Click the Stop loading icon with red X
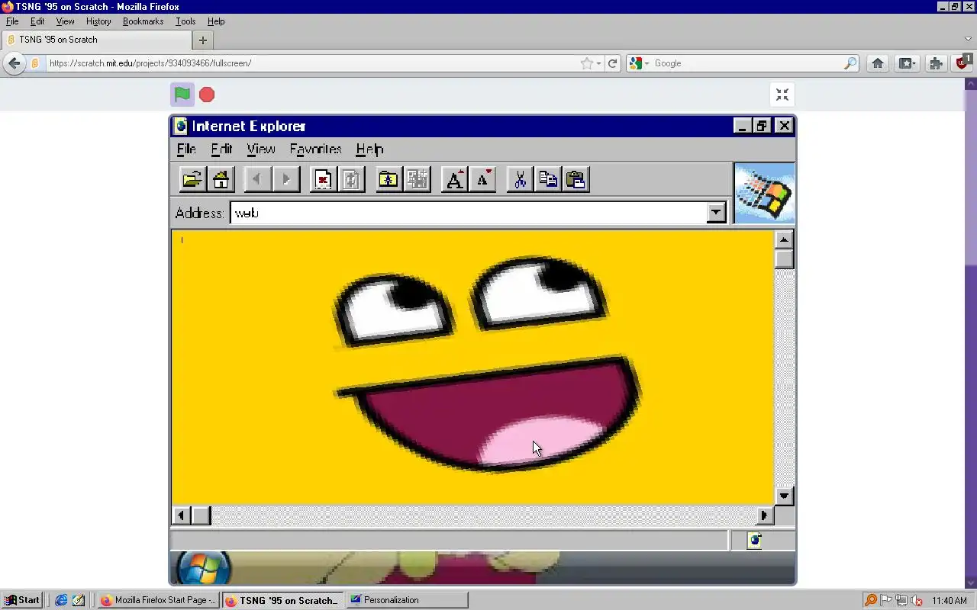977x610 pixels. point(323,179)
